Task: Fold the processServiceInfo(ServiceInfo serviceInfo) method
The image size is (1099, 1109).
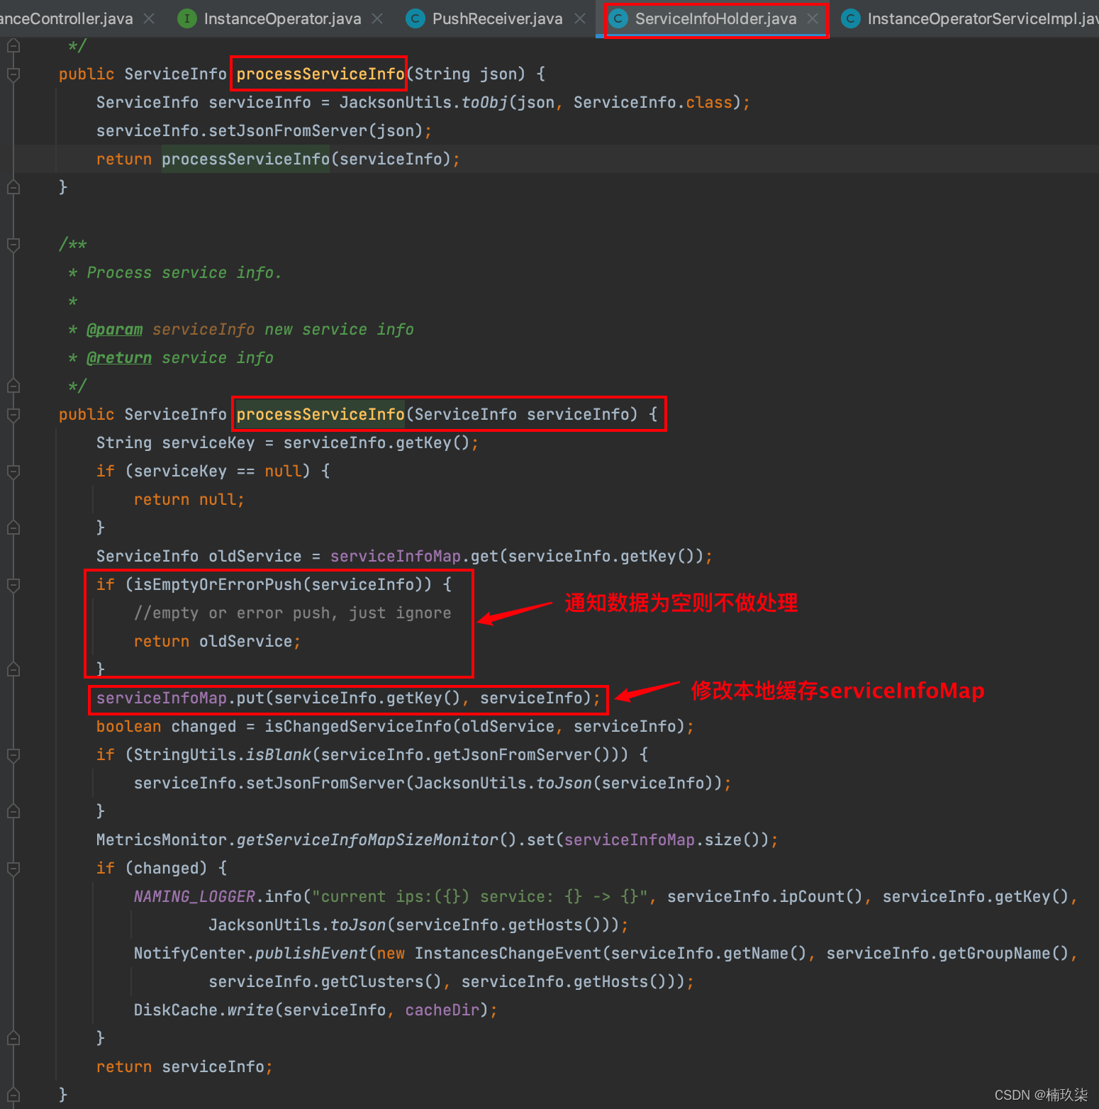Action: pyautogui.click(x=13, y=414)
